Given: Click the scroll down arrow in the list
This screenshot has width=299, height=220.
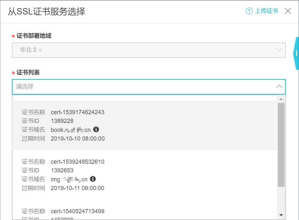Looking at the screenshot, I should pyautogui.click(x=281, y=215).
